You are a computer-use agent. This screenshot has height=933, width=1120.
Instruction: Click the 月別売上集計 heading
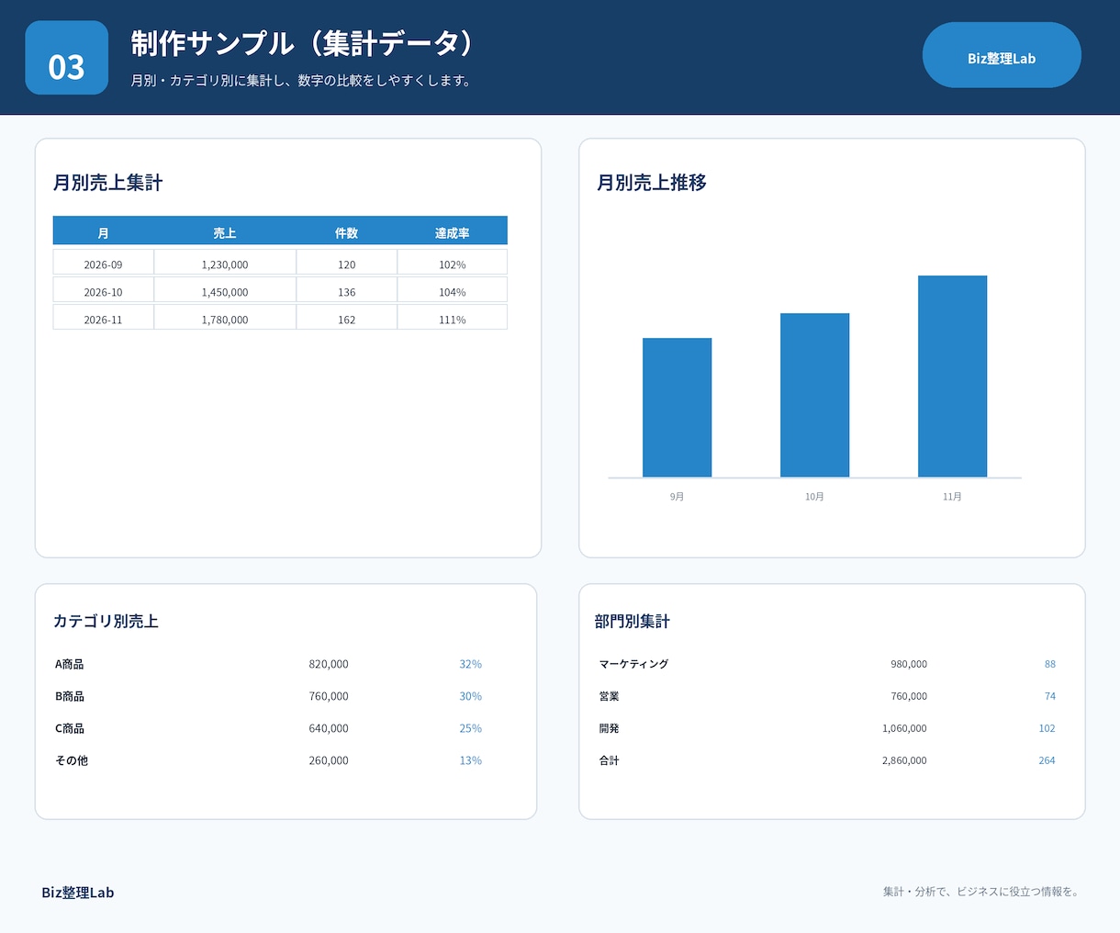107,183
